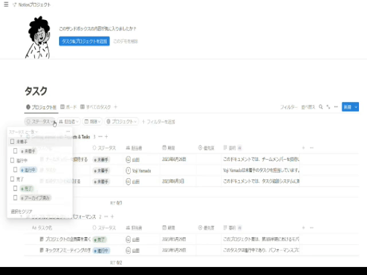Screen dimensions: 367x275
Task: Click フィルター in the toolbar
Action: pos(288,107)
